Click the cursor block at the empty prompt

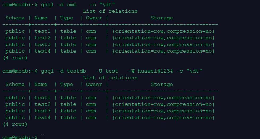[42, 137]
